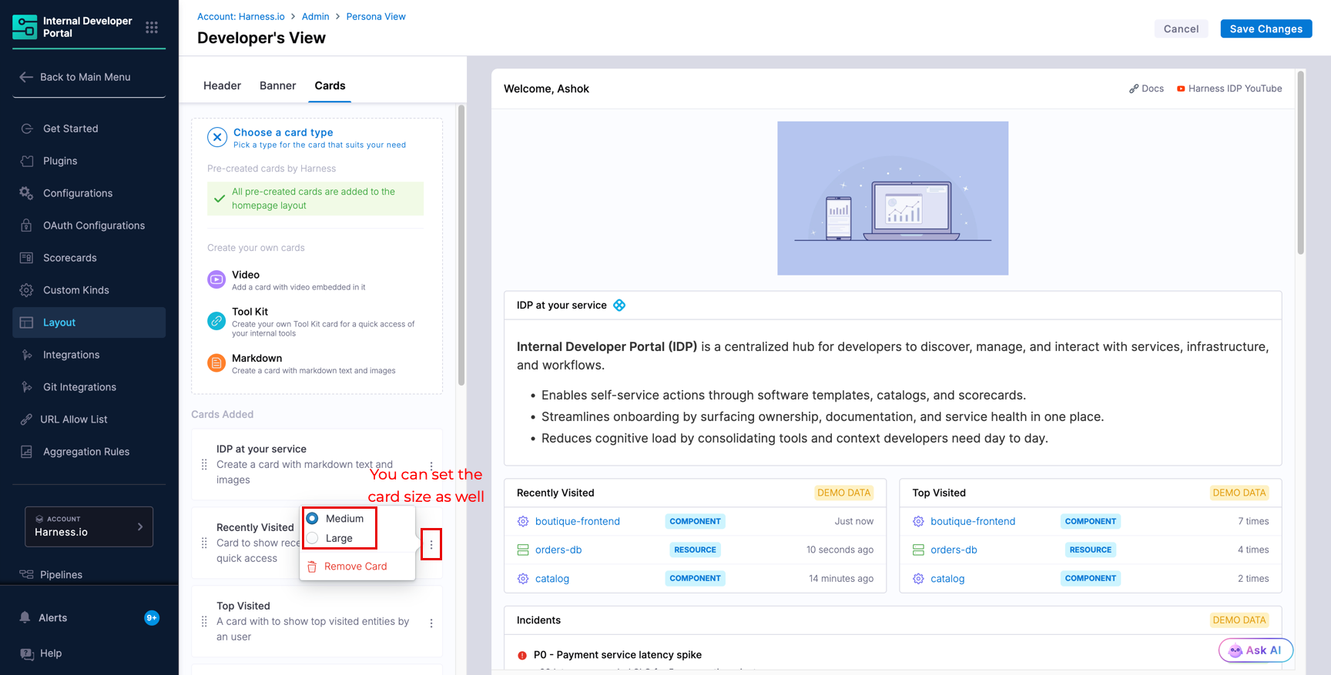This screenshot has width=1331, height=675.
Task: Click the orders-db resource icon in Top Visited
Action: tap(918, 550)
